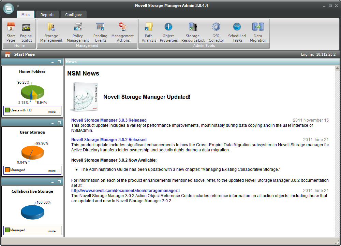Open the Start Page ribbon button
341x246 pixels.
pyautogui.click(x=11, y=32)
